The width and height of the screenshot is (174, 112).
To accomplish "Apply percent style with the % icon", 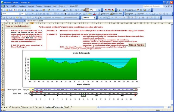I will [58, 14].
